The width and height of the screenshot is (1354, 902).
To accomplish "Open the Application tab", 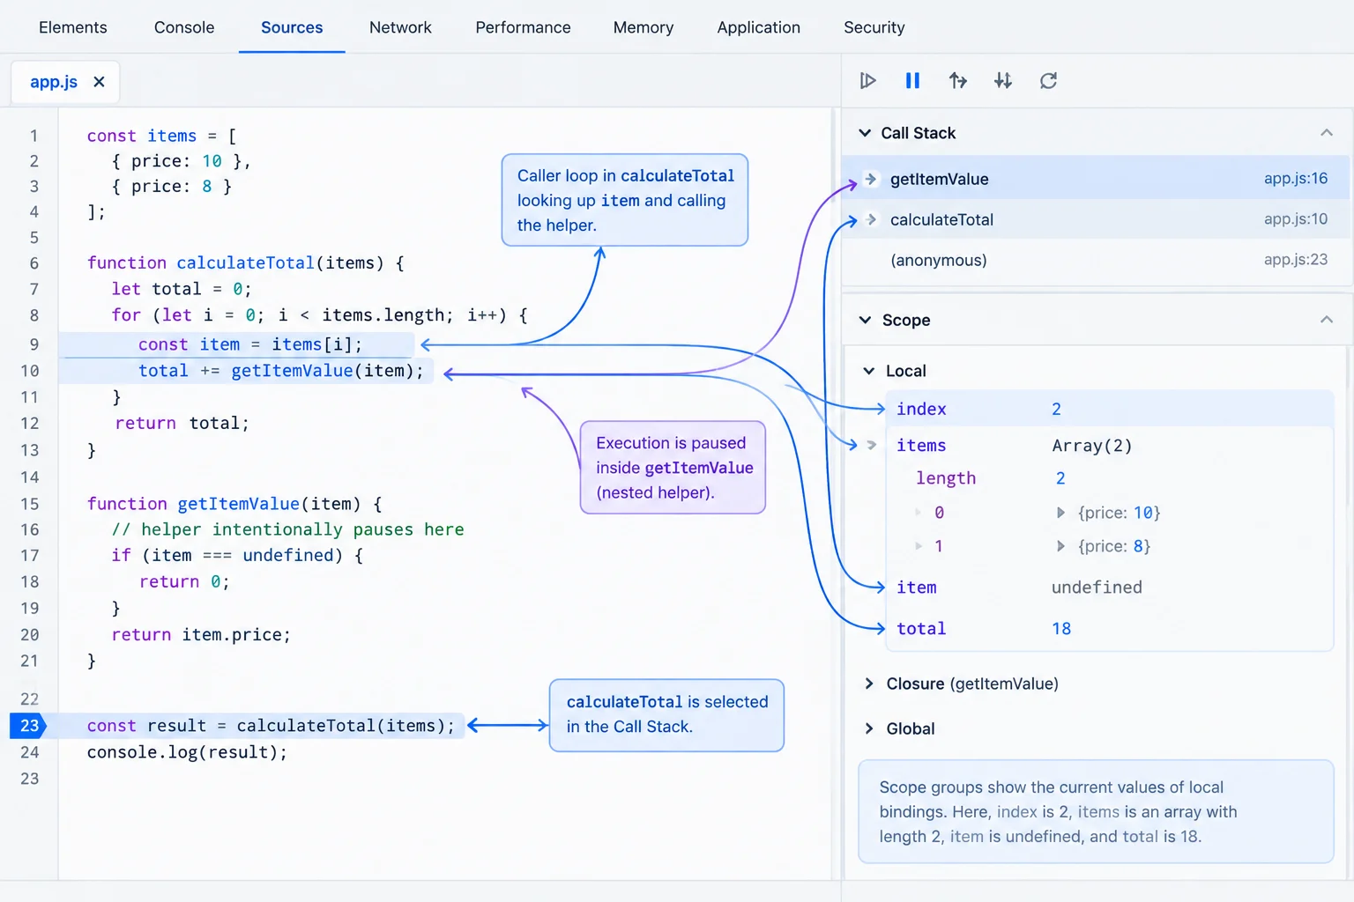I will (759, 27).
